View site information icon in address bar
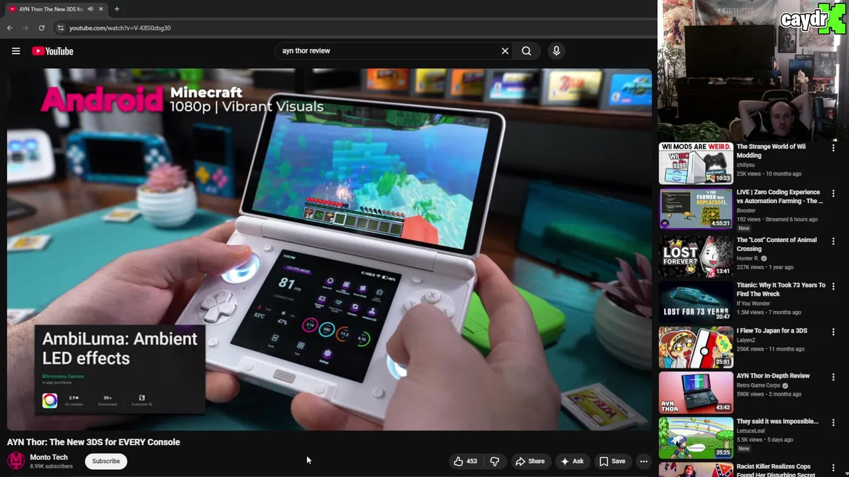 (60, 28)
